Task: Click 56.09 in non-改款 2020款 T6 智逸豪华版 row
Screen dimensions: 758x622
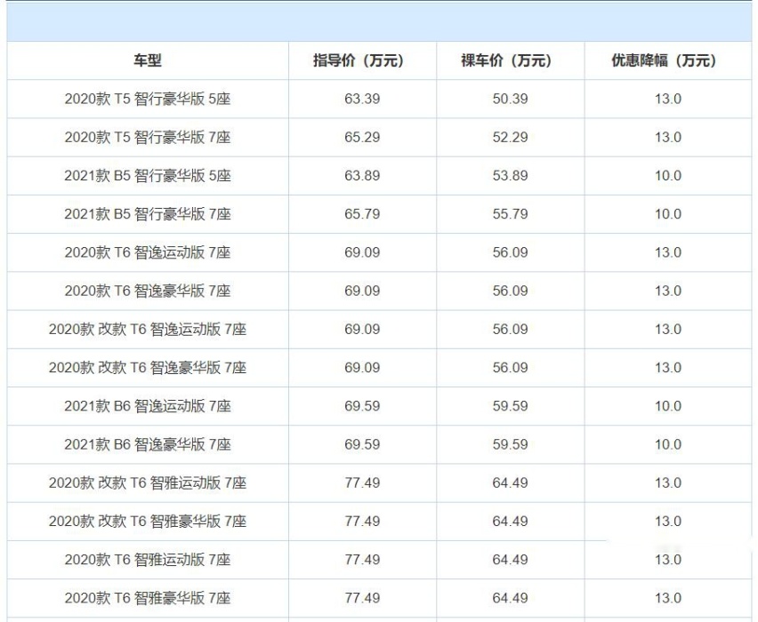Action: pyautogui.click(x=510, y=291)
